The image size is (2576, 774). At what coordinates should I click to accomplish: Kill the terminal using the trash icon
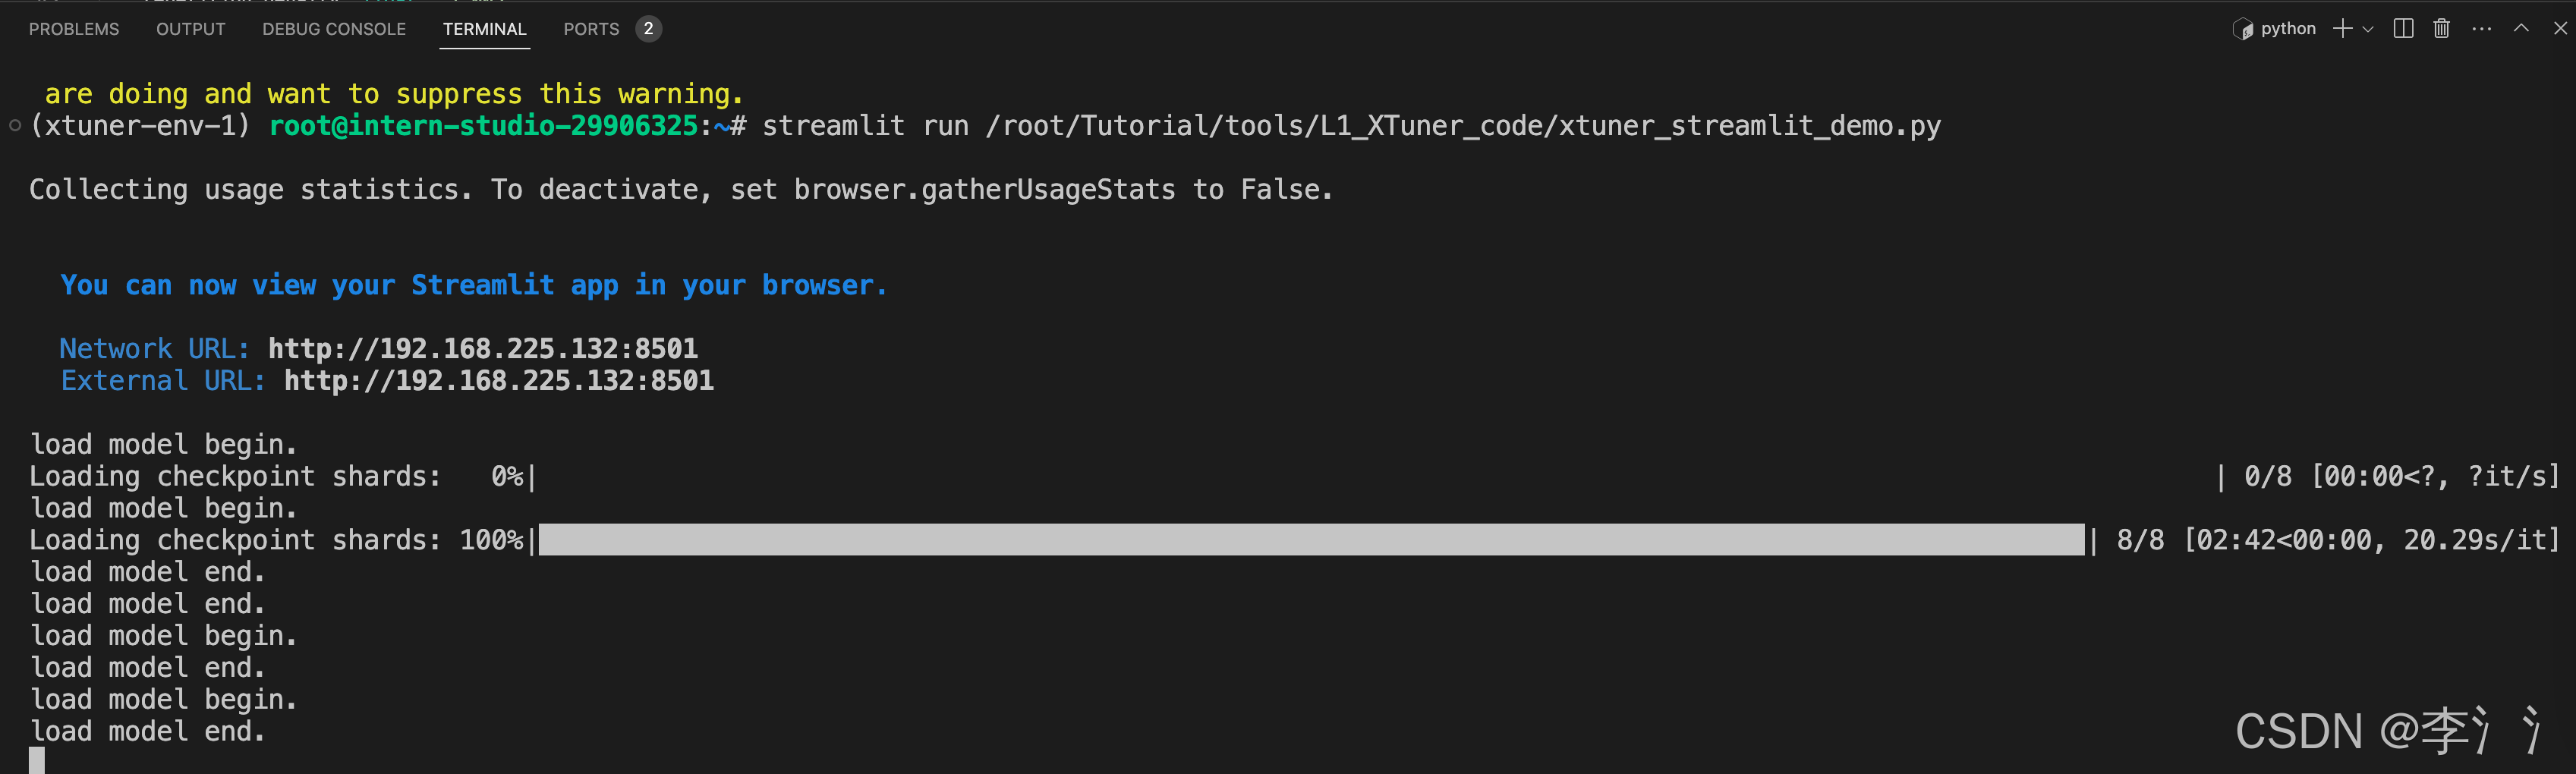(x=2440, y=28)
